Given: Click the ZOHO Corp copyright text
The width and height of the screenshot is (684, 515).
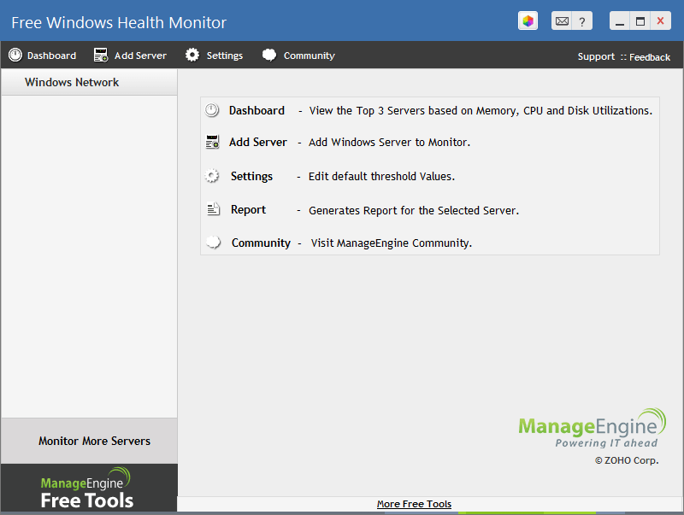Looking at the screenshot, I should (628, 460).
